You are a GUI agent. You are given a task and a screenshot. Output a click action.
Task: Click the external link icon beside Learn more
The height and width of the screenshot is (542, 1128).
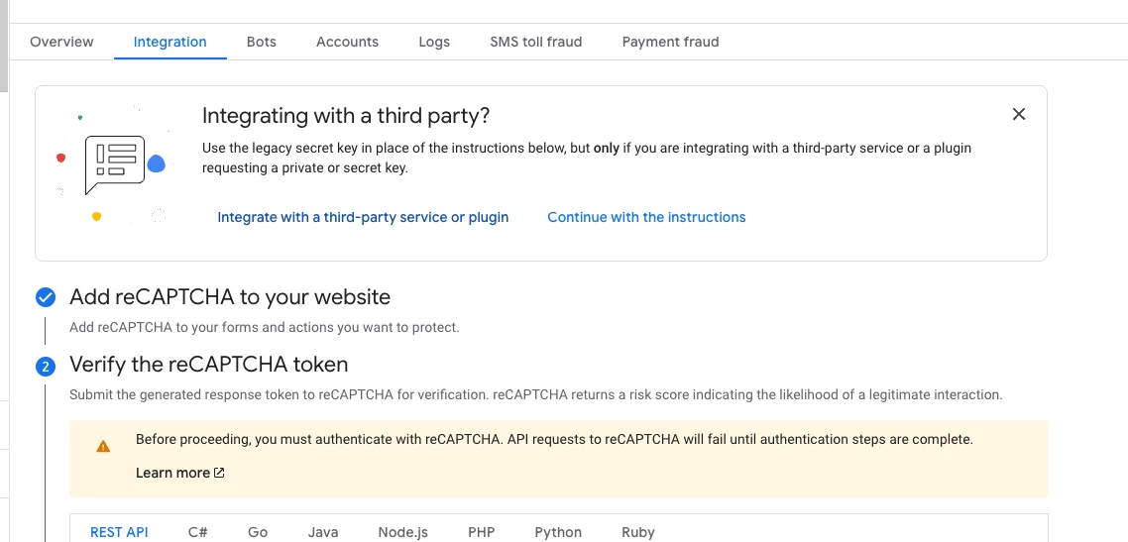tap(220, 473)
